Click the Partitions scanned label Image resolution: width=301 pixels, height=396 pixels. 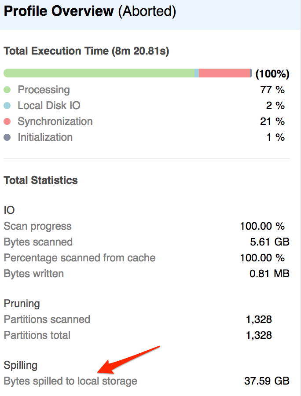[47, 319]
